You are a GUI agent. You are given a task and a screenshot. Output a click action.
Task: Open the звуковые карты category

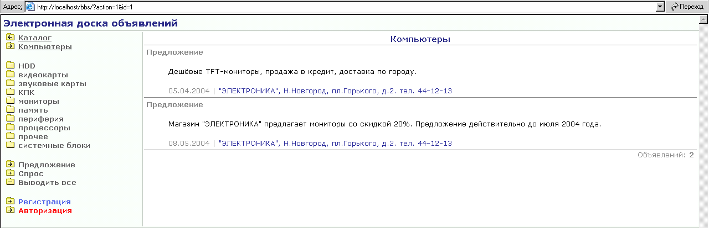(x=52, y=84)
